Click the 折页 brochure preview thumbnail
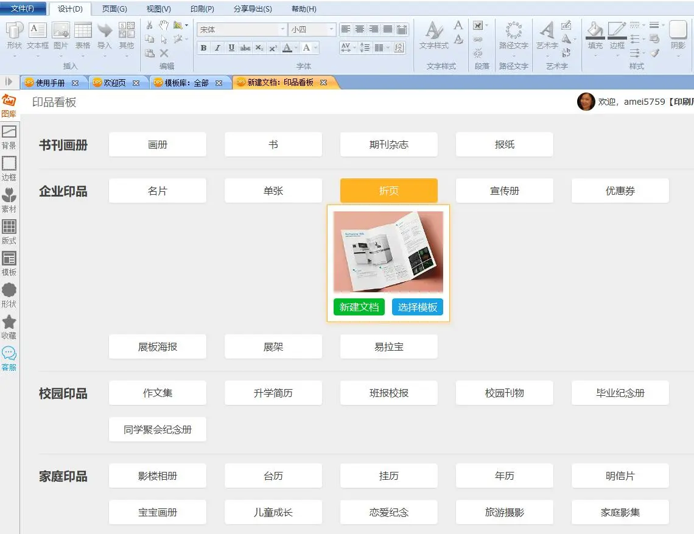The width and height of the screenshot is (694, 534). [x=388, y=251]
